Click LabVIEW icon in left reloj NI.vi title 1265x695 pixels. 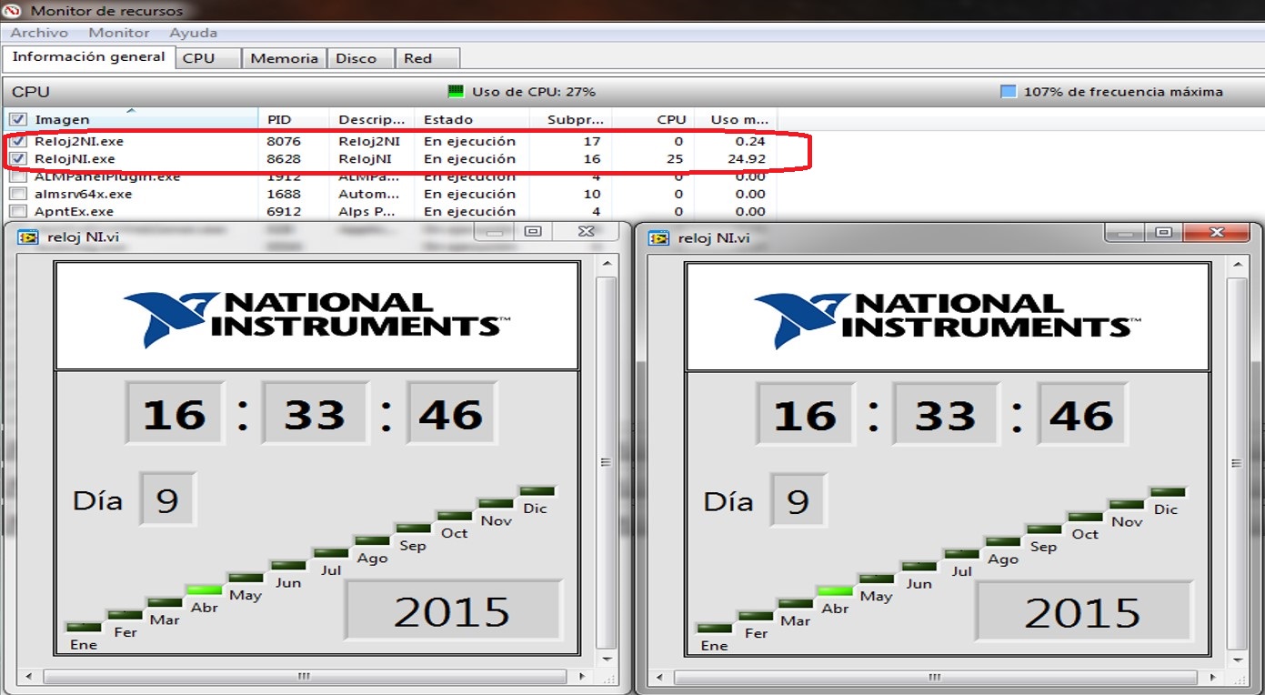point(28,237)
